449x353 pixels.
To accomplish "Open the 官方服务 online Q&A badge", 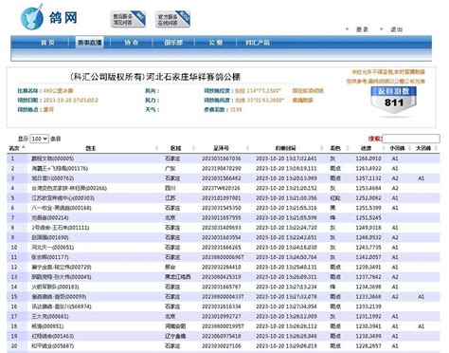I will point(172,19).
